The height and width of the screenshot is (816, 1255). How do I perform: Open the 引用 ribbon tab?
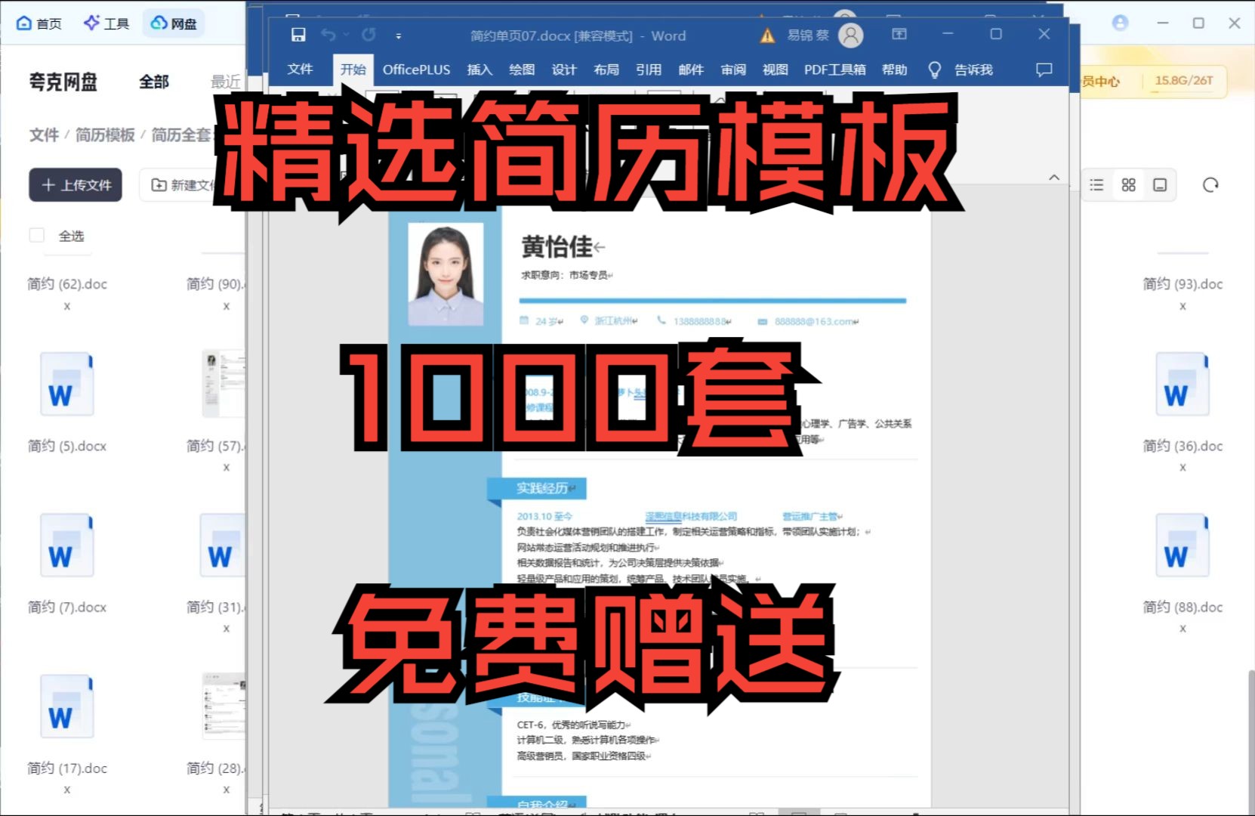pyautogui.click(x=649, y=70)
